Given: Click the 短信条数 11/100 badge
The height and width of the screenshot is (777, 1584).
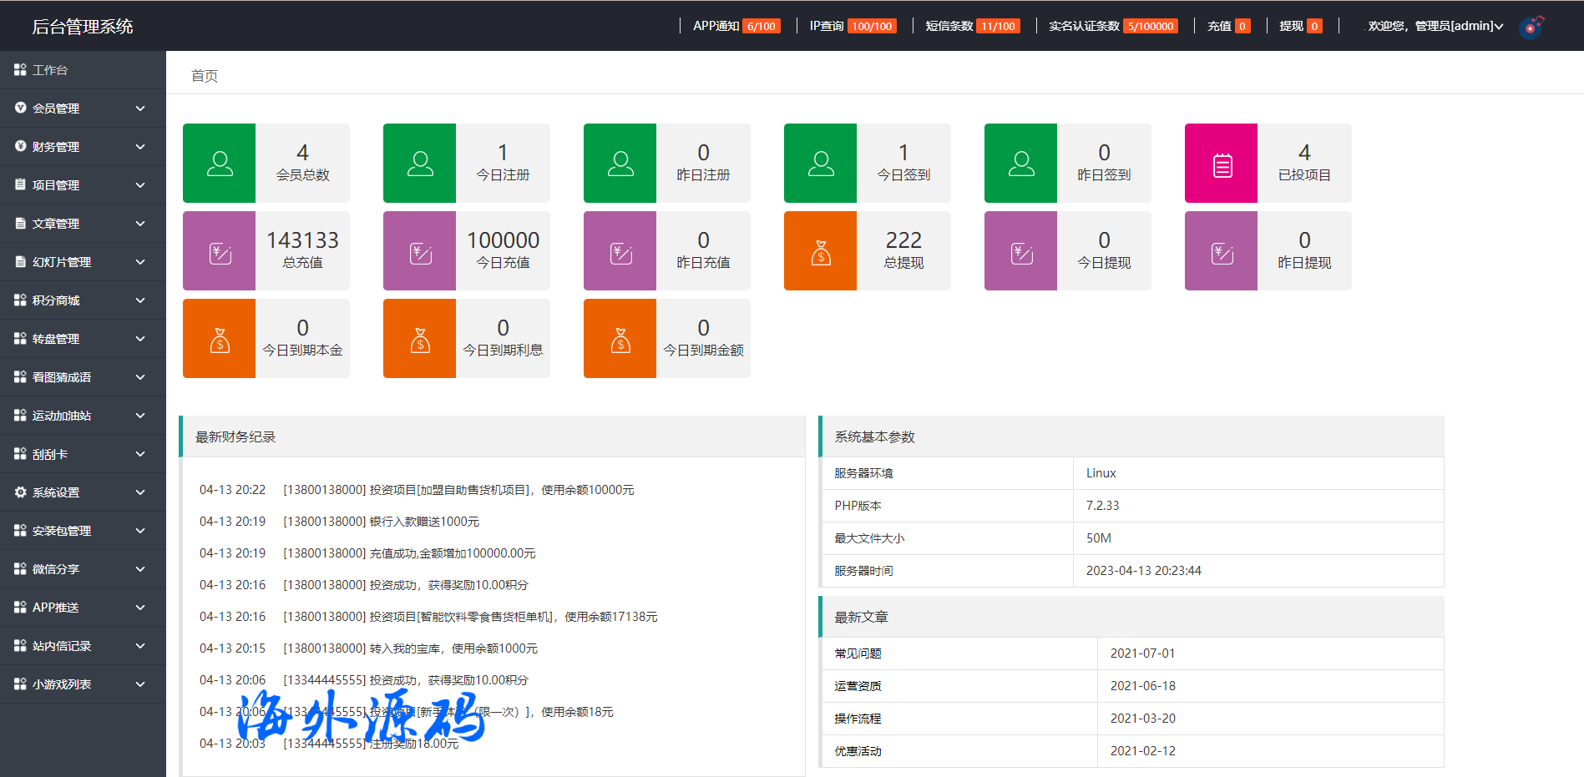Looking at the screenshot, I should tap(998, 26).
